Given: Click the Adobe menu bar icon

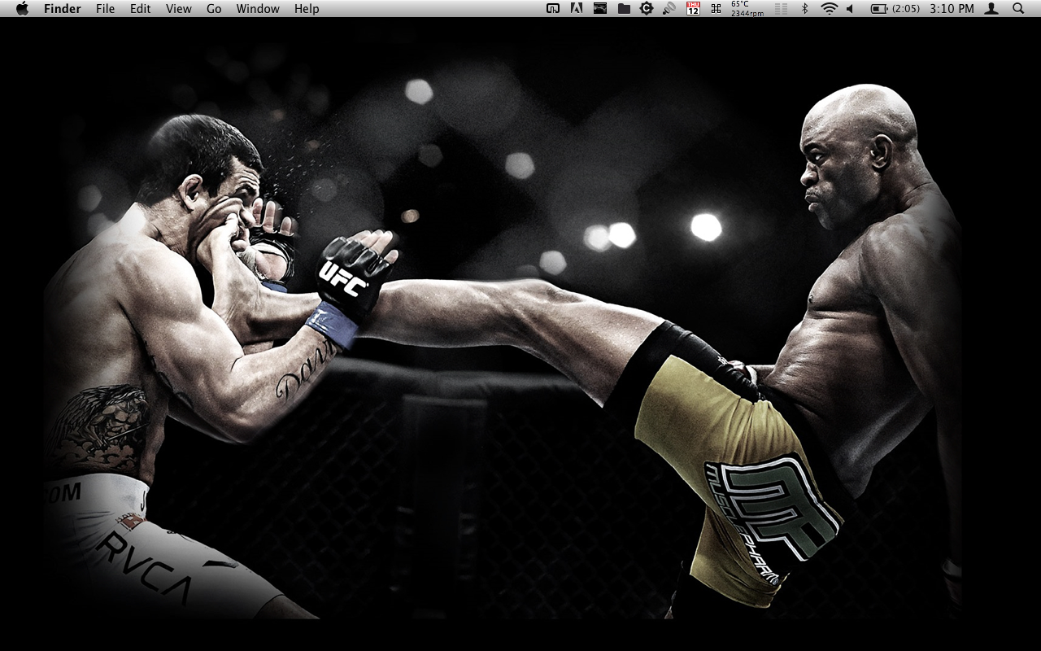Looking at the screenshot, I should (x=576, y=9).
